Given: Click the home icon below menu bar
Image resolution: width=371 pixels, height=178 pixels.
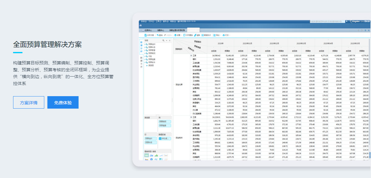Looking at the screenshot, I should pos(140,26).
